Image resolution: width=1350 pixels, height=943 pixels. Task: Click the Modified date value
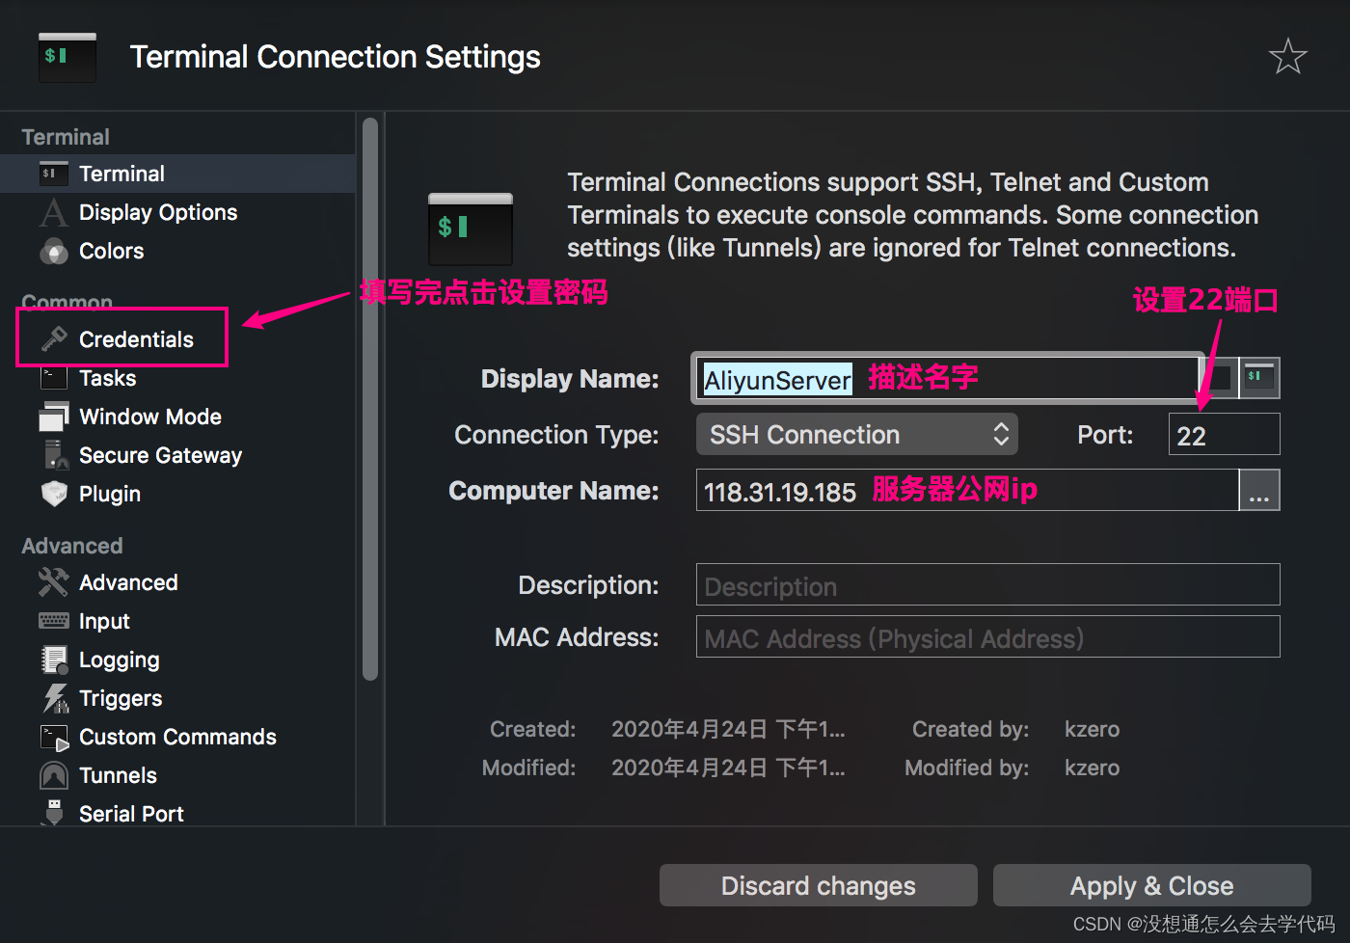[x=728, y=768]
